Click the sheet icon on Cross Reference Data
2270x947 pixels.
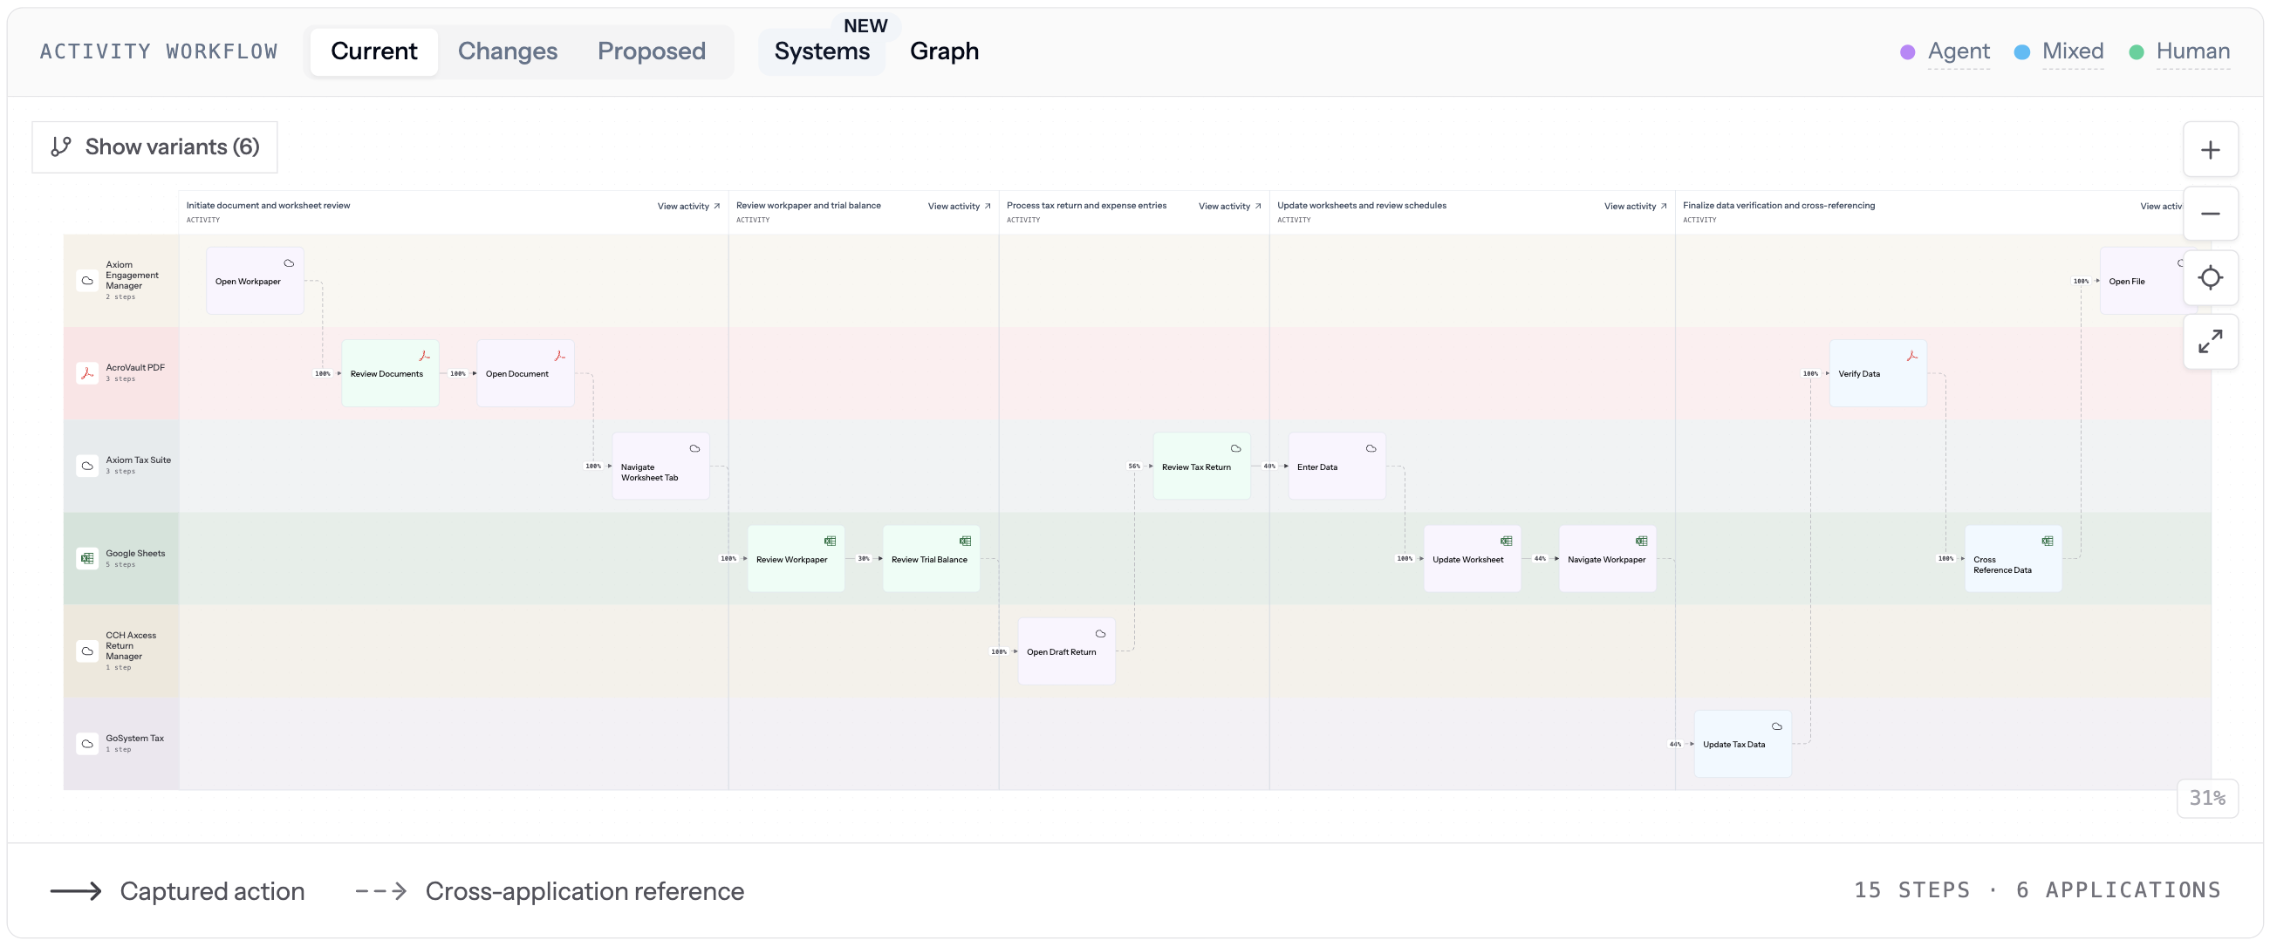point(2047,541)
